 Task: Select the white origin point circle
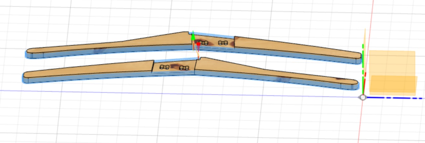pos(363,97)
